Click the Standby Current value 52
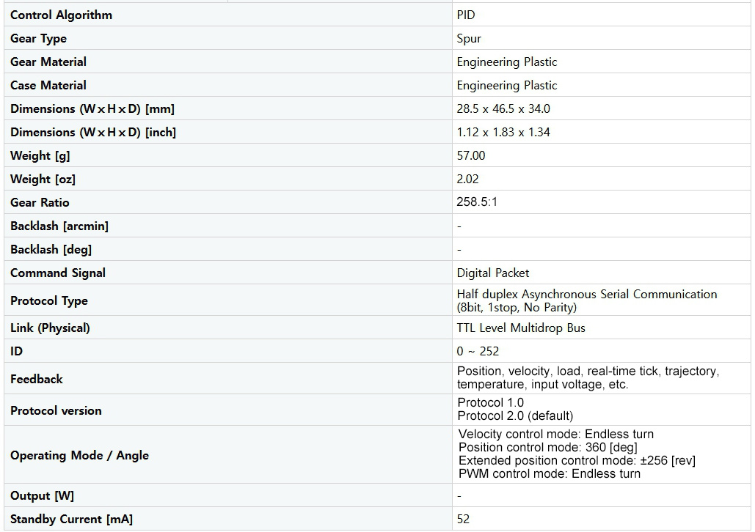Viewport: 755px width, 532px height. pyautogui.click(x=463, y=519)
